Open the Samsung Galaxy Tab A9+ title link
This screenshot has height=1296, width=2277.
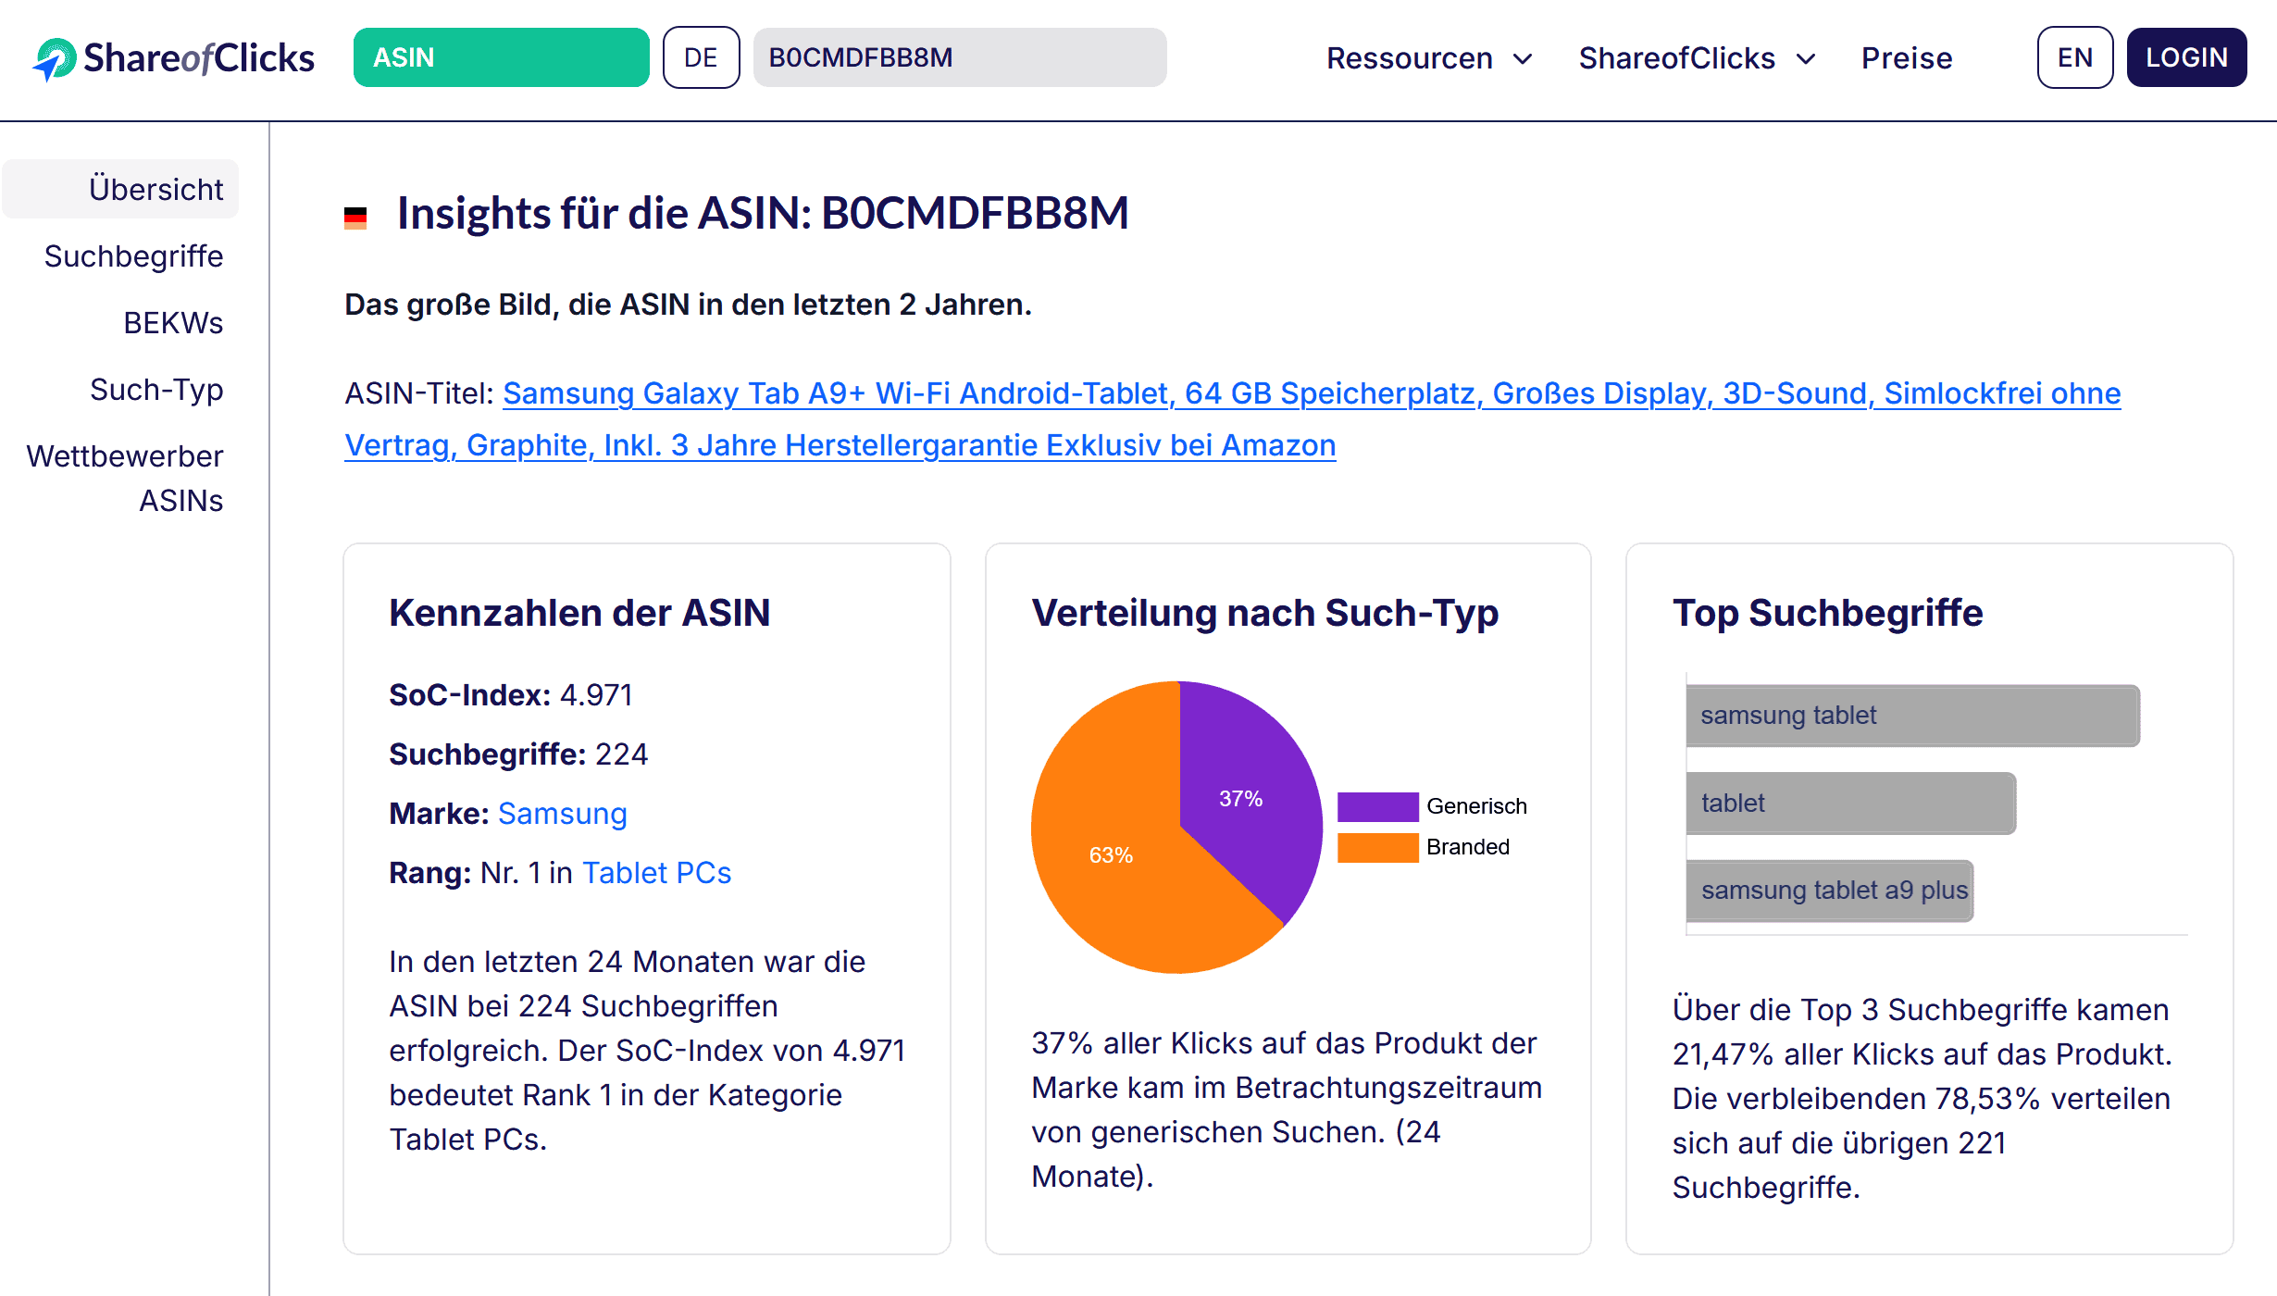[1233, 419]
